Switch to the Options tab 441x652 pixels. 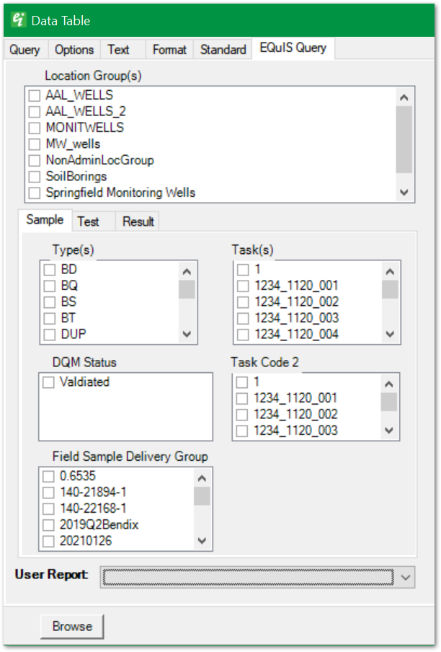[x=73, y=49]
